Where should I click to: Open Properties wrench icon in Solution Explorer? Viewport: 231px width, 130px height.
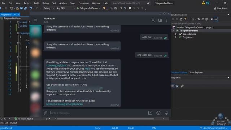(x=212, y=19)
